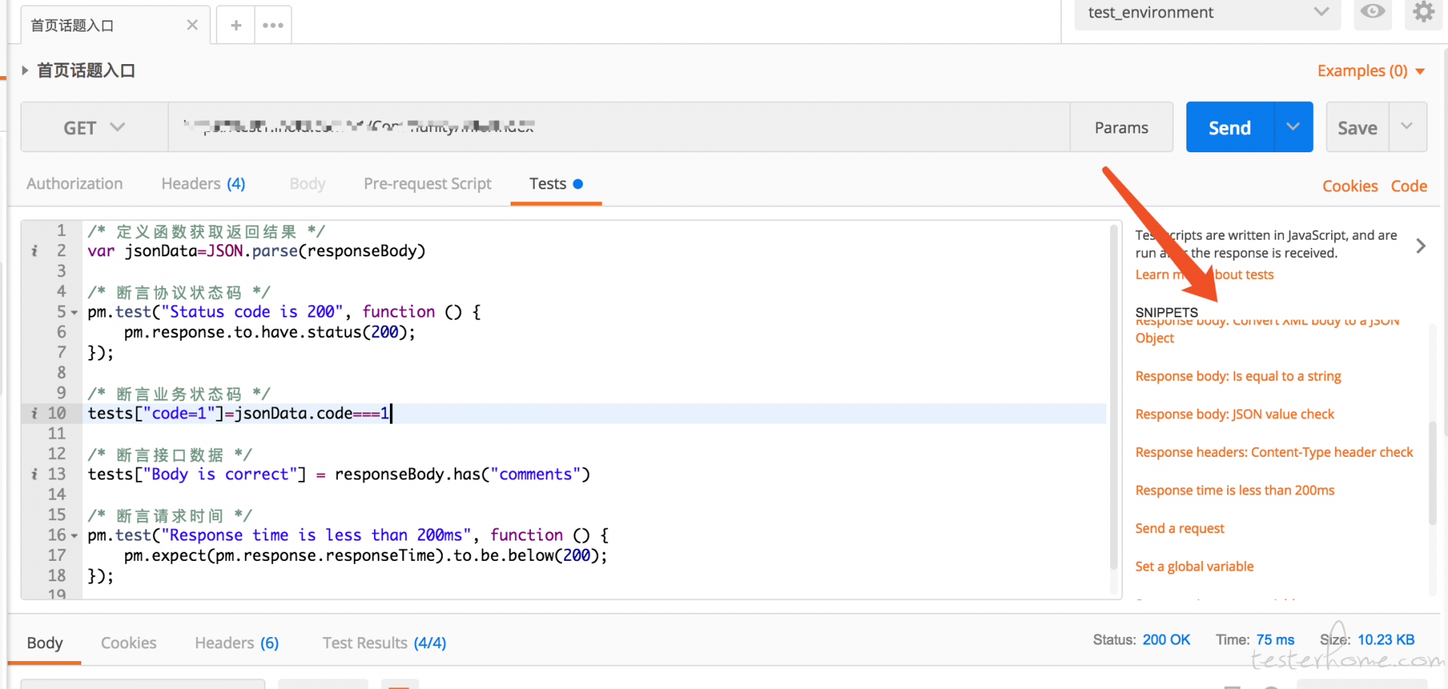Change the GET method dropdown

94,127
